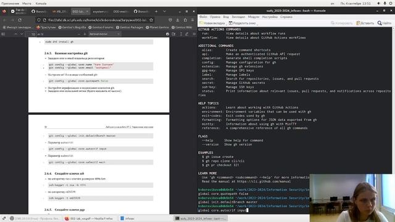The image size is (395, 222).
Task: Close the active 002-lab PDF tab
Action: pyautogui.click(x=87, y=12)
